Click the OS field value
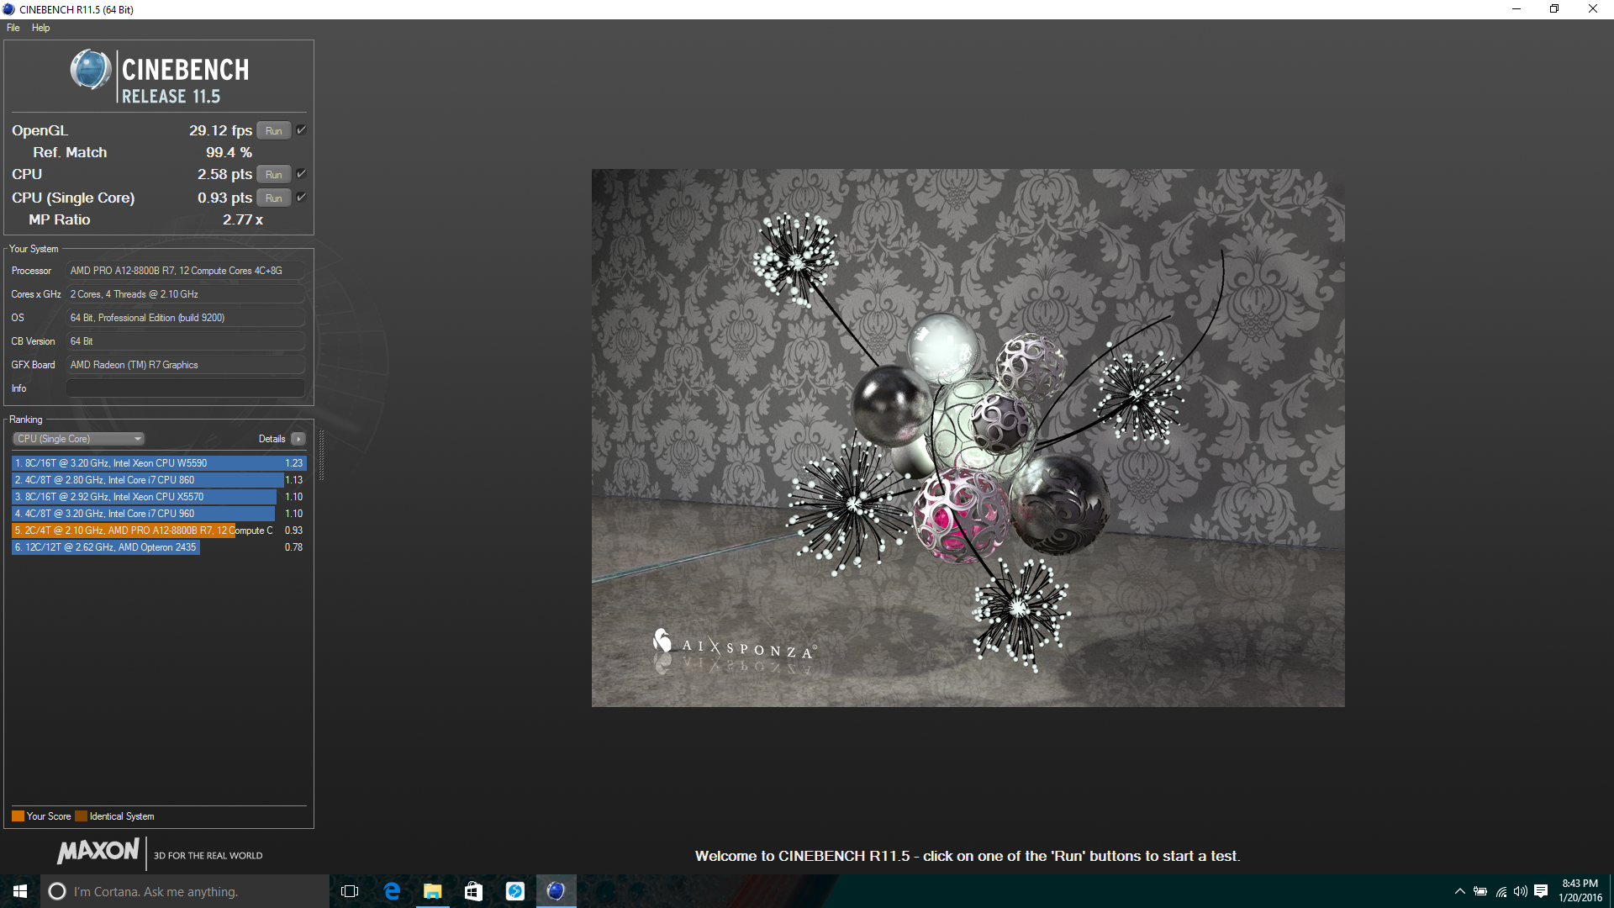The height and width of the screenshot is (908, 1614). 185,318
